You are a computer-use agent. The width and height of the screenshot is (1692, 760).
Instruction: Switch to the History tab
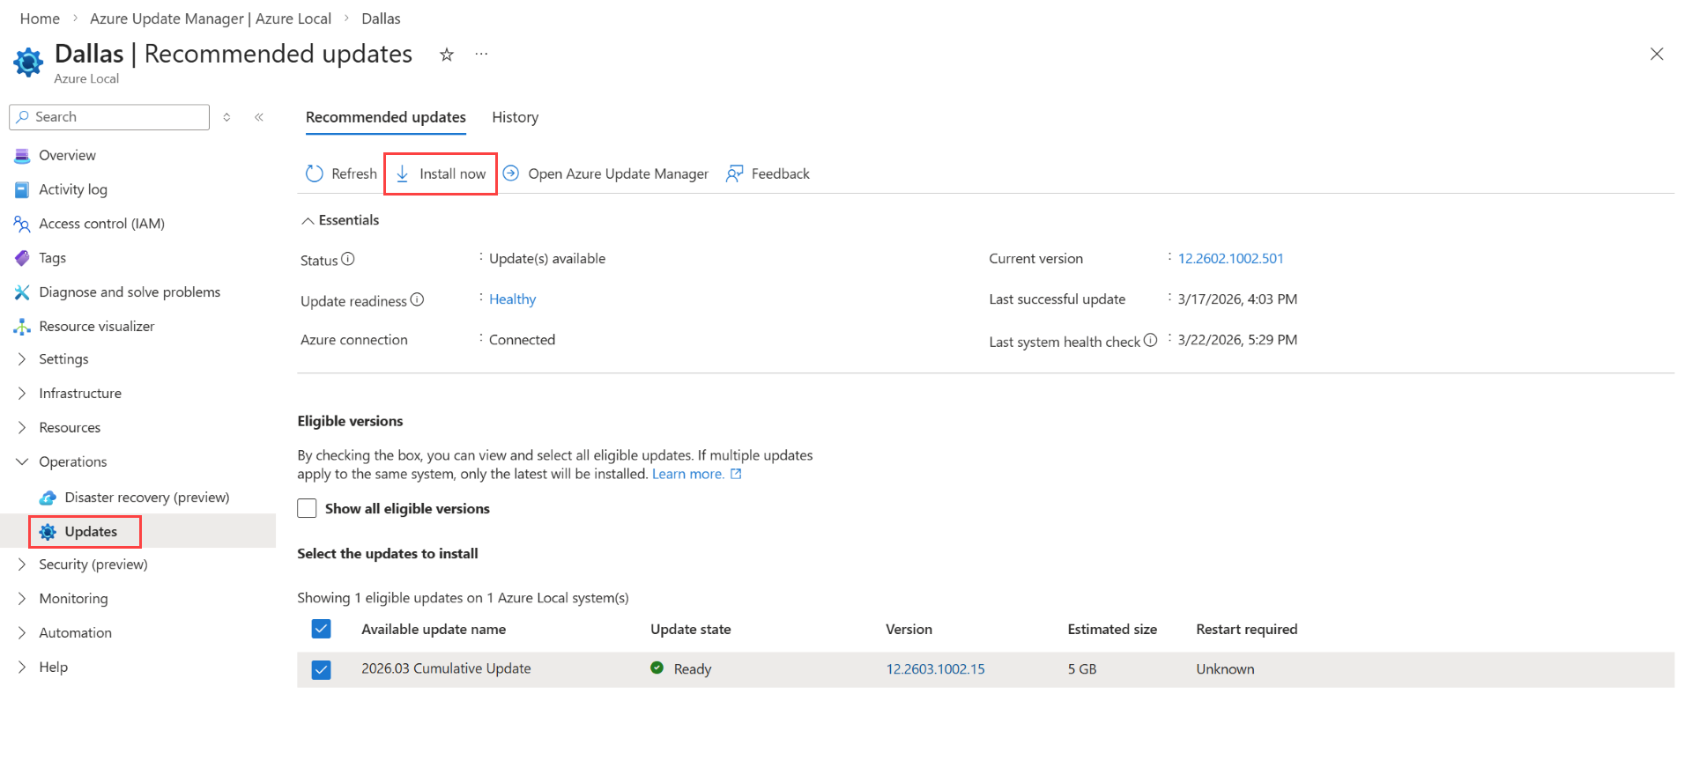[515, 117]
